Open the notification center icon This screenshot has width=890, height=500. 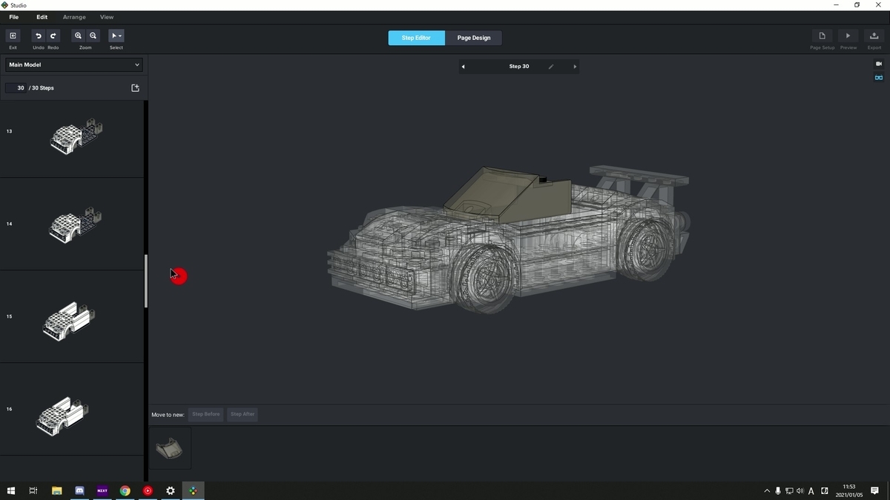click(x=875, y=491)
